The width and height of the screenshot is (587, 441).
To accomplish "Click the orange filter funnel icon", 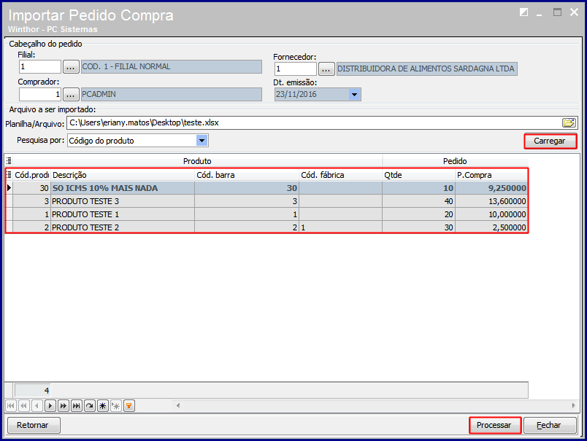I will point(128,405).
